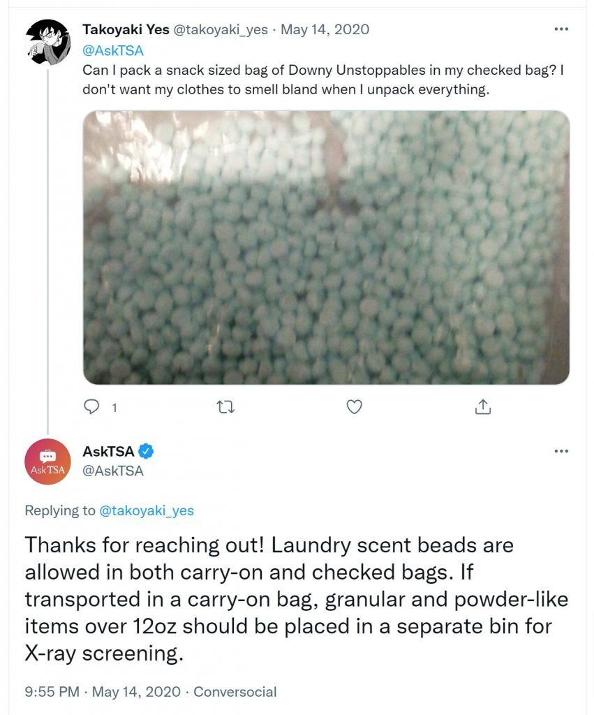Click AskTSA bold display name
Viewport: 594px width, 715px height.
coord(108,452)
